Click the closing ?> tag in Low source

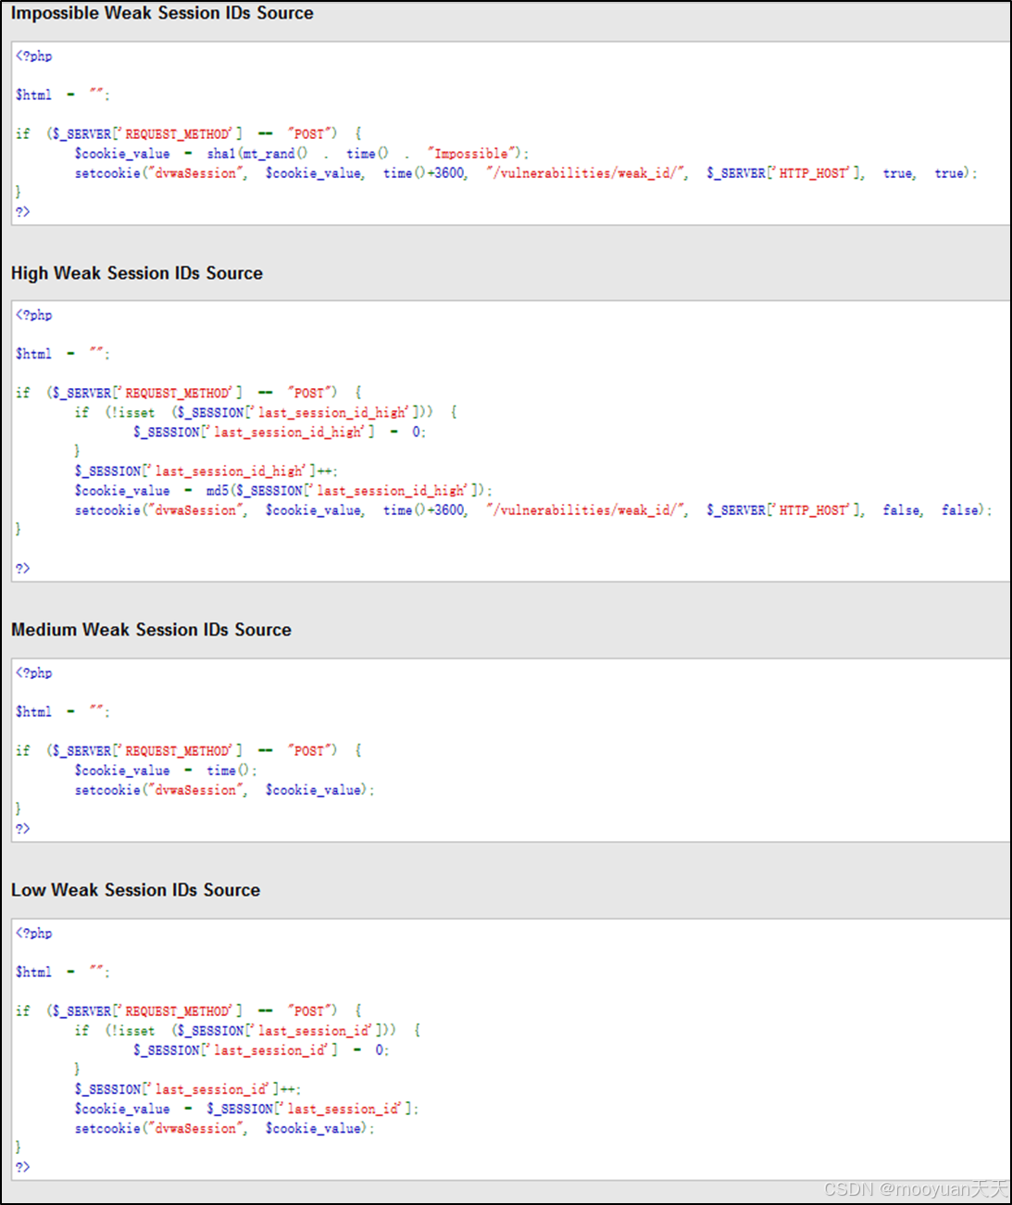(x=23, y=1168)
